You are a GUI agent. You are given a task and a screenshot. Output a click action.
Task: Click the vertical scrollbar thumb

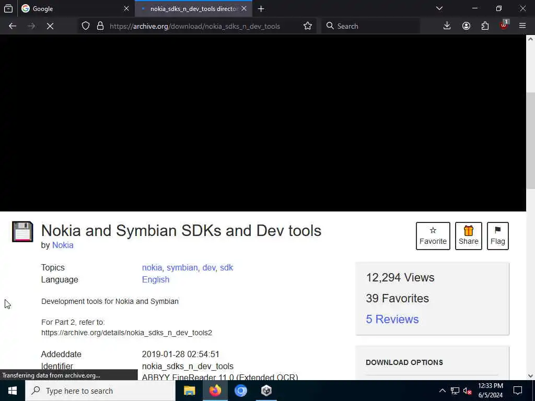pos(531,140)
